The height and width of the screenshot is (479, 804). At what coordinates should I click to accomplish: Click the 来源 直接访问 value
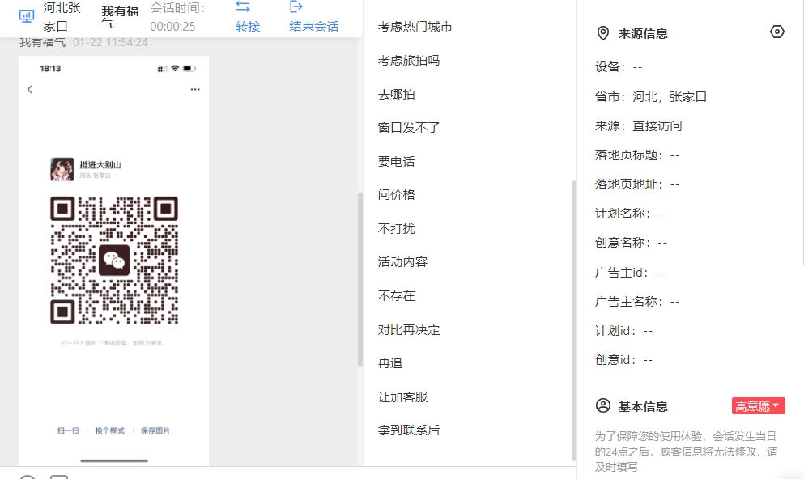coord(657,125)
